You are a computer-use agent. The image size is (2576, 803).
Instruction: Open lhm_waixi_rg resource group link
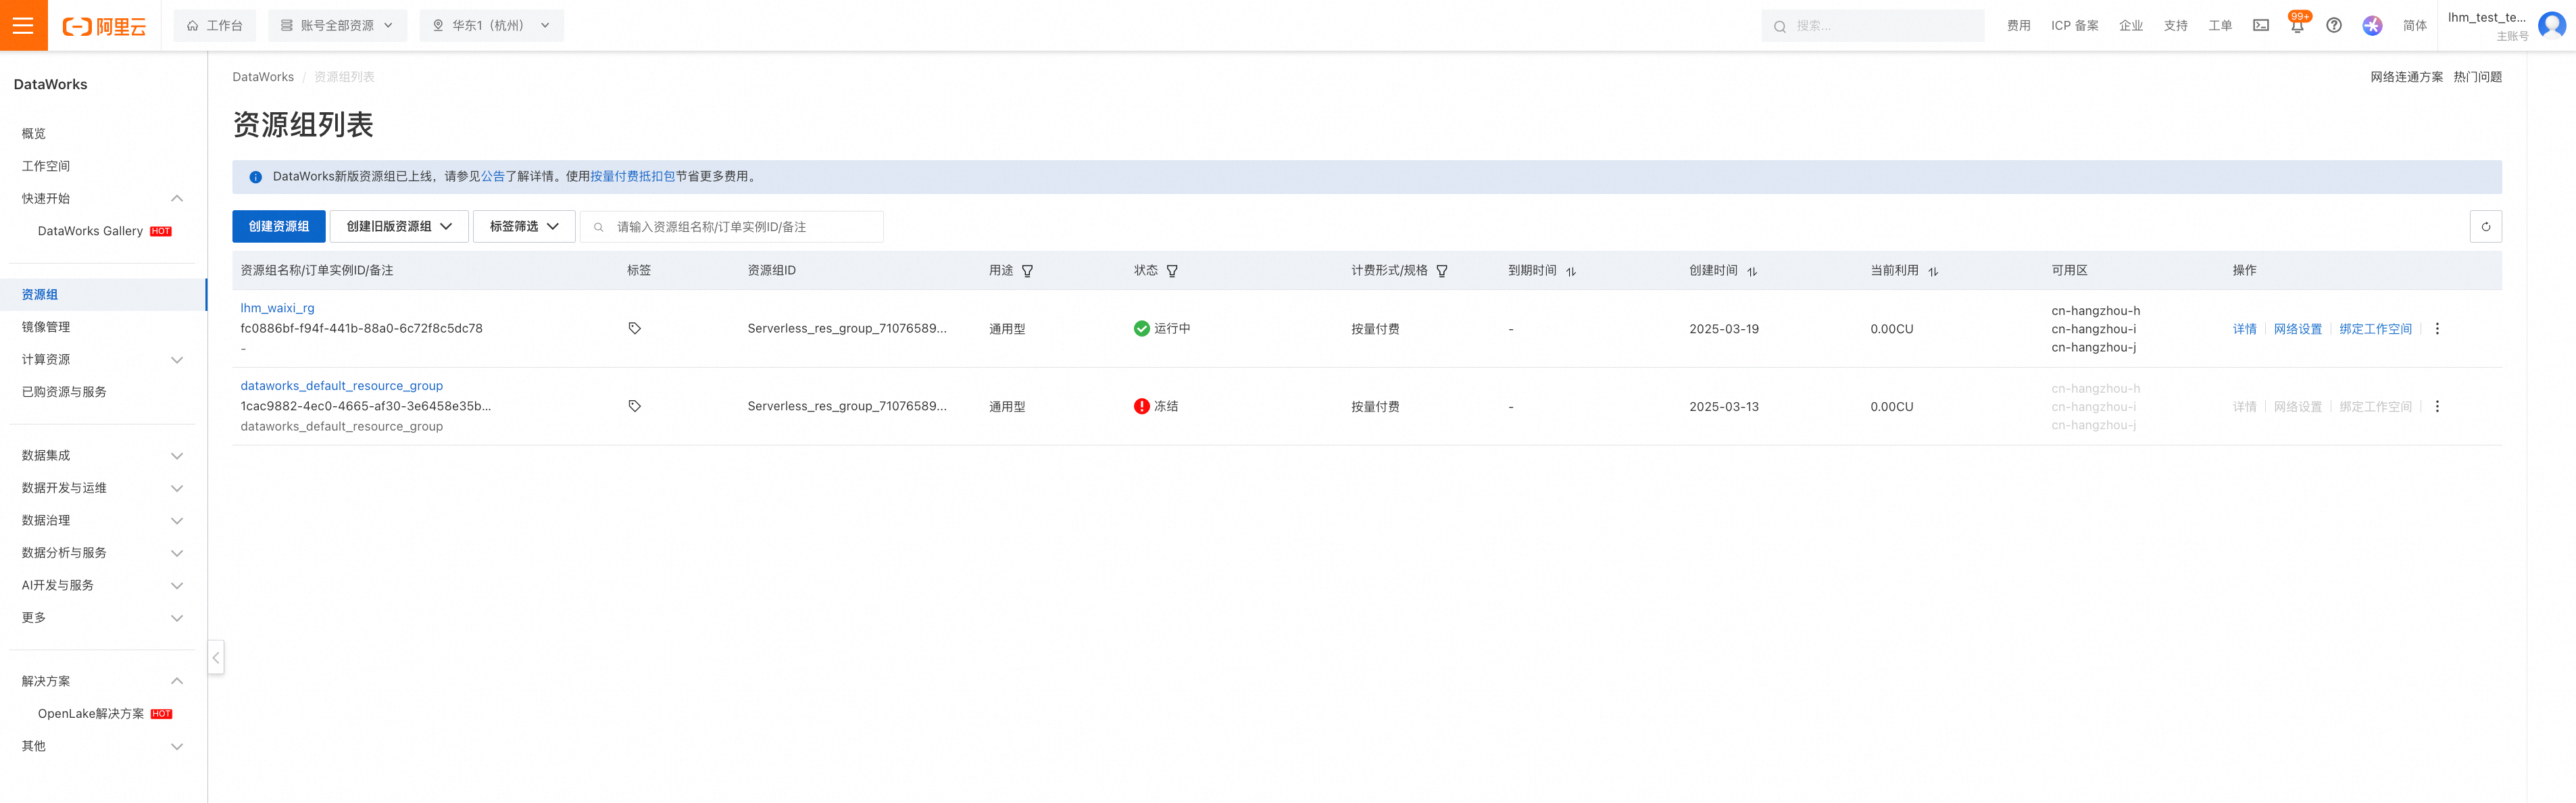277,308
